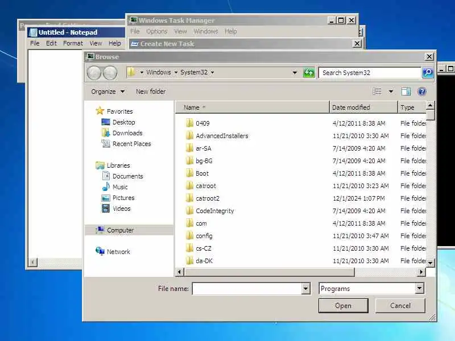
Task: Open the File name dropdown arrow
Action: click(x=305, y=289)
